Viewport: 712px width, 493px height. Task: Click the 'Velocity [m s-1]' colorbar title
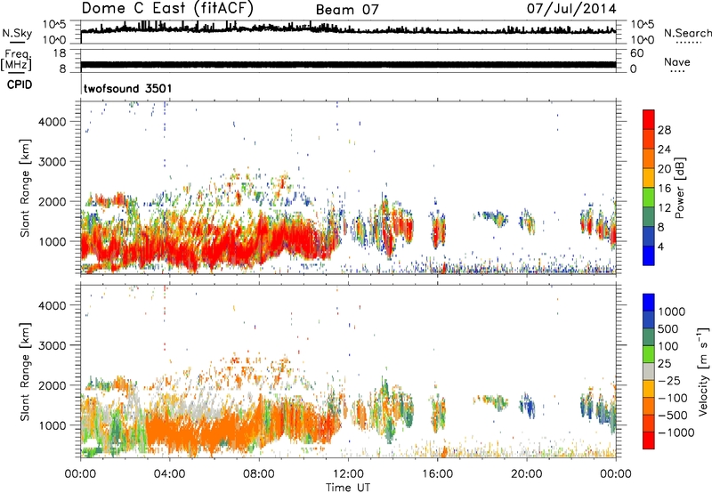(703, 371)
